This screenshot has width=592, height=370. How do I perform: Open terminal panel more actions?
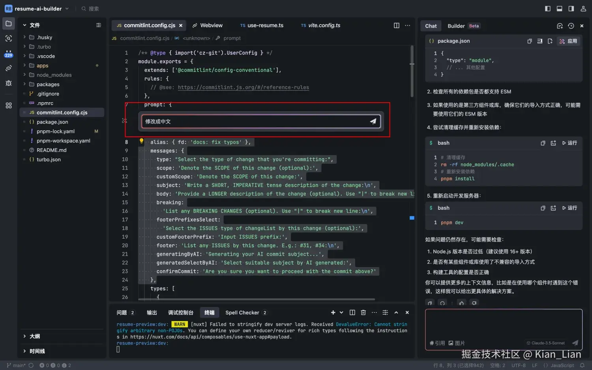[x=374, y=312]
